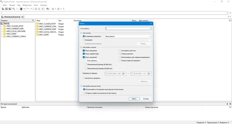Image resolution: width=232 pixels, height=124 pixels.
Task: Enable Строка целиком checkbox
Action: click(x=120, y=54)
